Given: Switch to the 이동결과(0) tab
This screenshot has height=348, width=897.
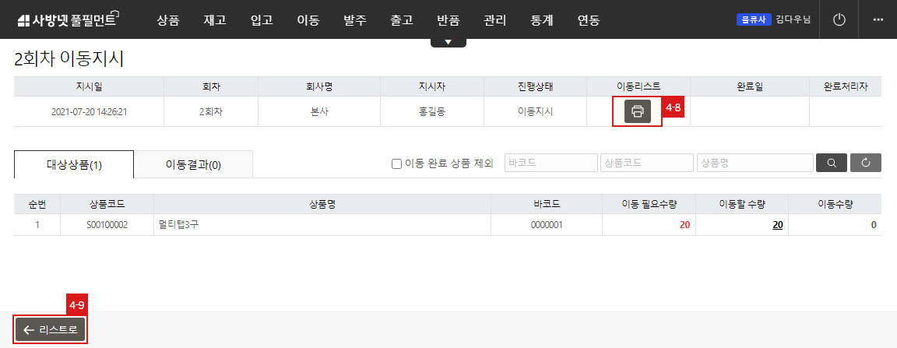Looking at the screenshot, I should [193, 165].
